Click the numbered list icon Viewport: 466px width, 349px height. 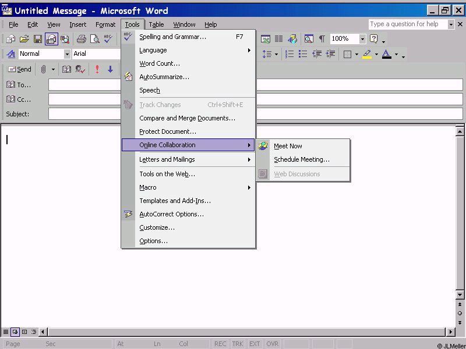(290, 54)
